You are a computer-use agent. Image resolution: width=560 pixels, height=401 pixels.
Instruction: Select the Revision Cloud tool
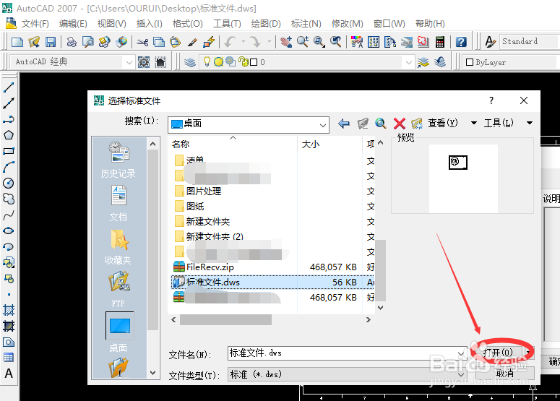point(9,199)
